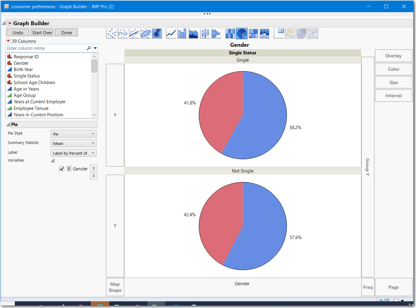Select the Area element icon

tap(193, 33)
